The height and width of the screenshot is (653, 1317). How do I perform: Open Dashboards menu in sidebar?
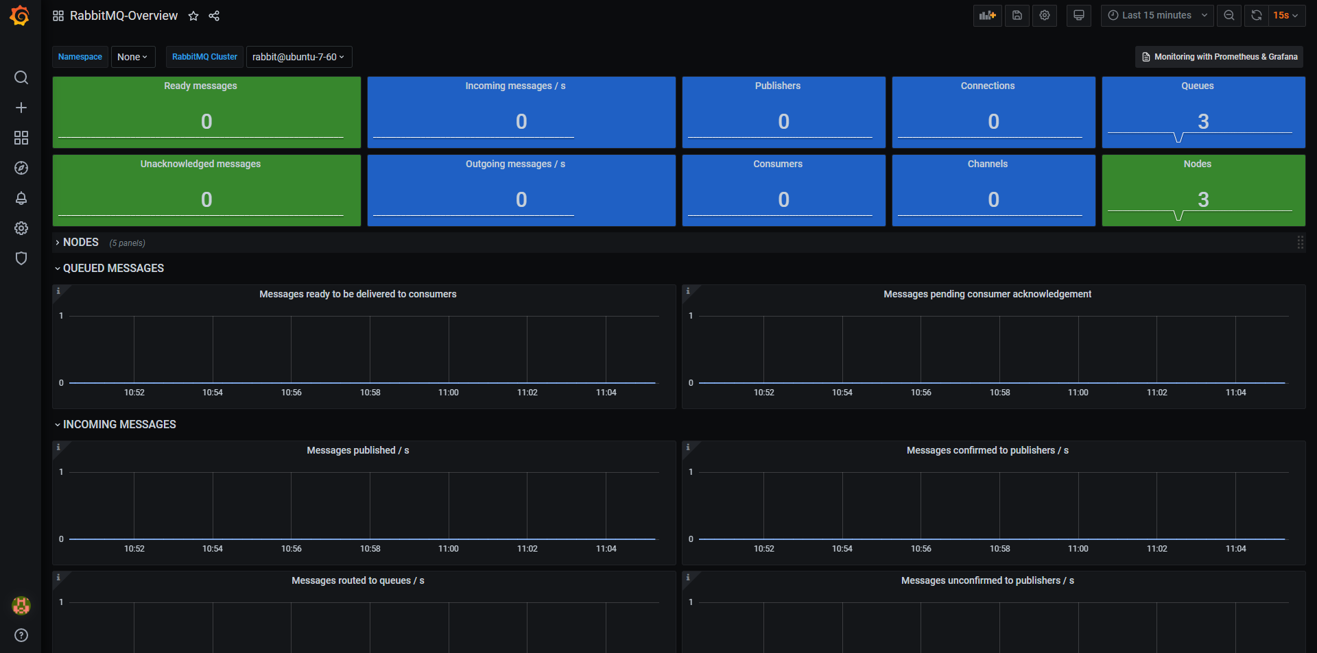point(21,138)
